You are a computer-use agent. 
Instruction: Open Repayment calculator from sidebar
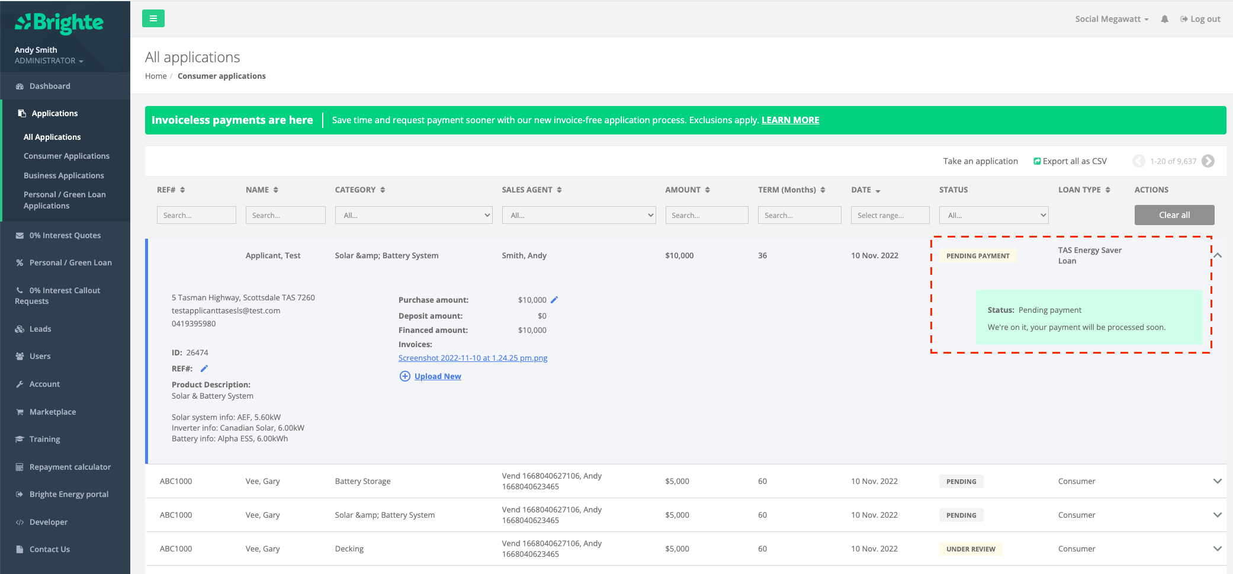pos(70,467)
